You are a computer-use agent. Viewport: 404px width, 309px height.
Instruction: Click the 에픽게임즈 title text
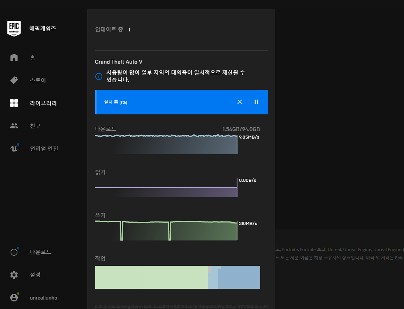(x=43, y=28)
